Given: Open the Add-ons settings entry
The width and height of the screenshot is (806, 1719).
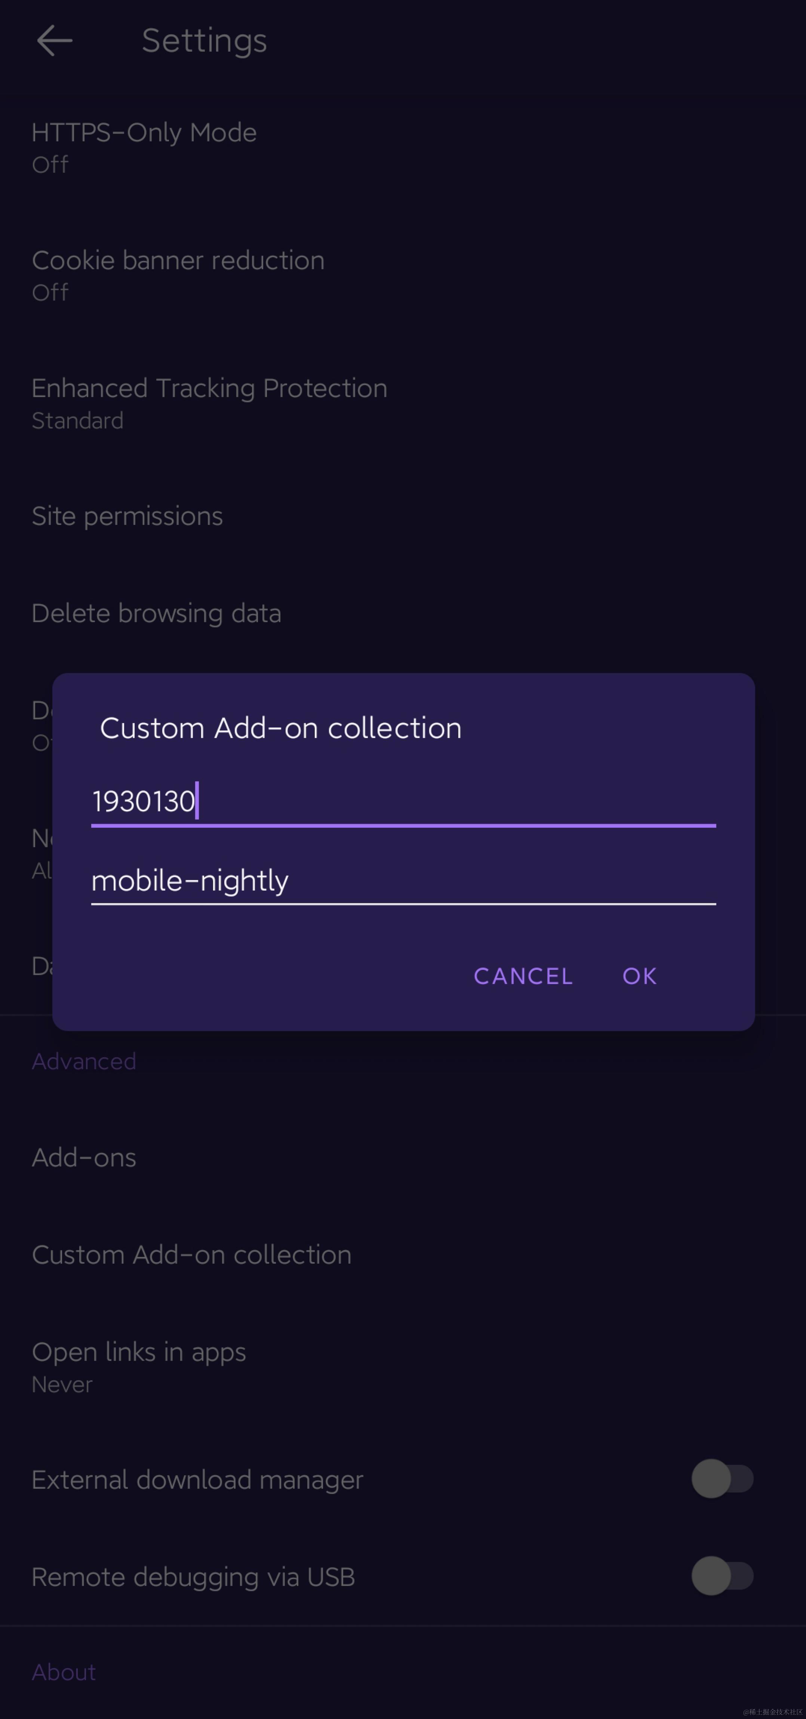Looking at the screenshot, I should point(84,1157).
